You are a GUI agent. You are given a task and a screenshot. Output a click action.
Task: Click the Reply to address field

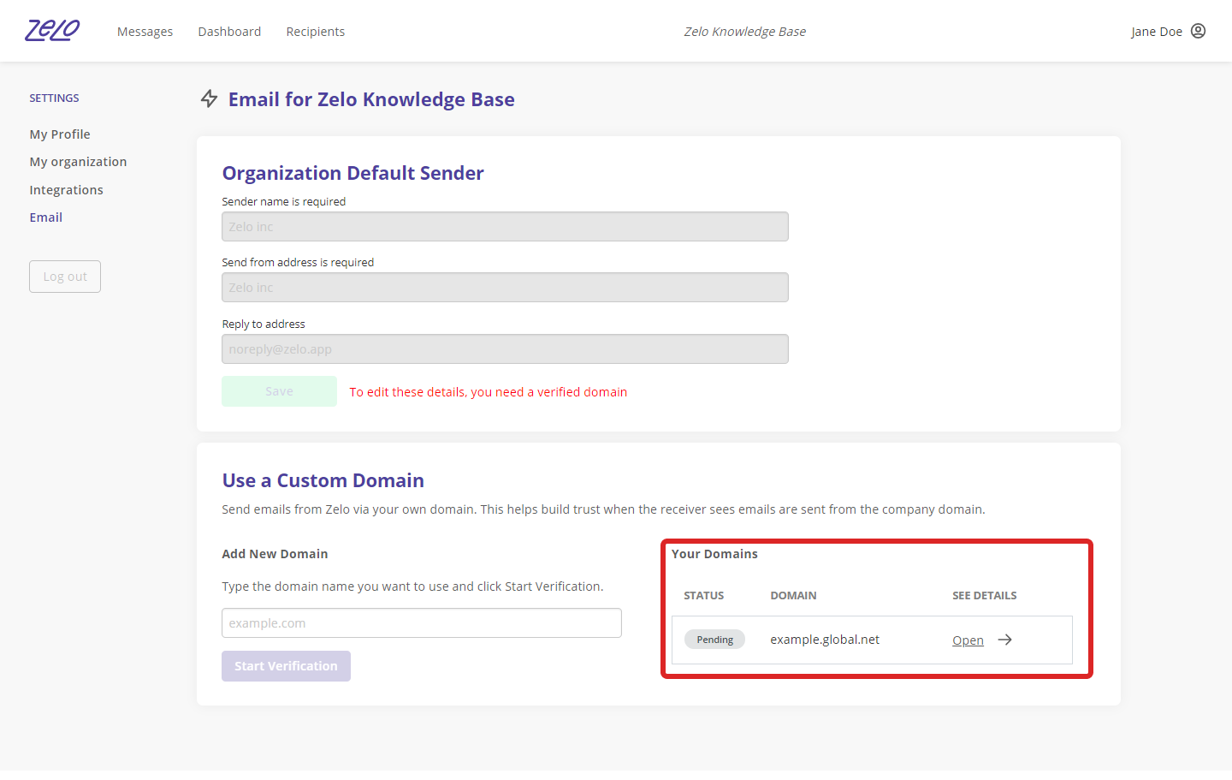point(505,349)
